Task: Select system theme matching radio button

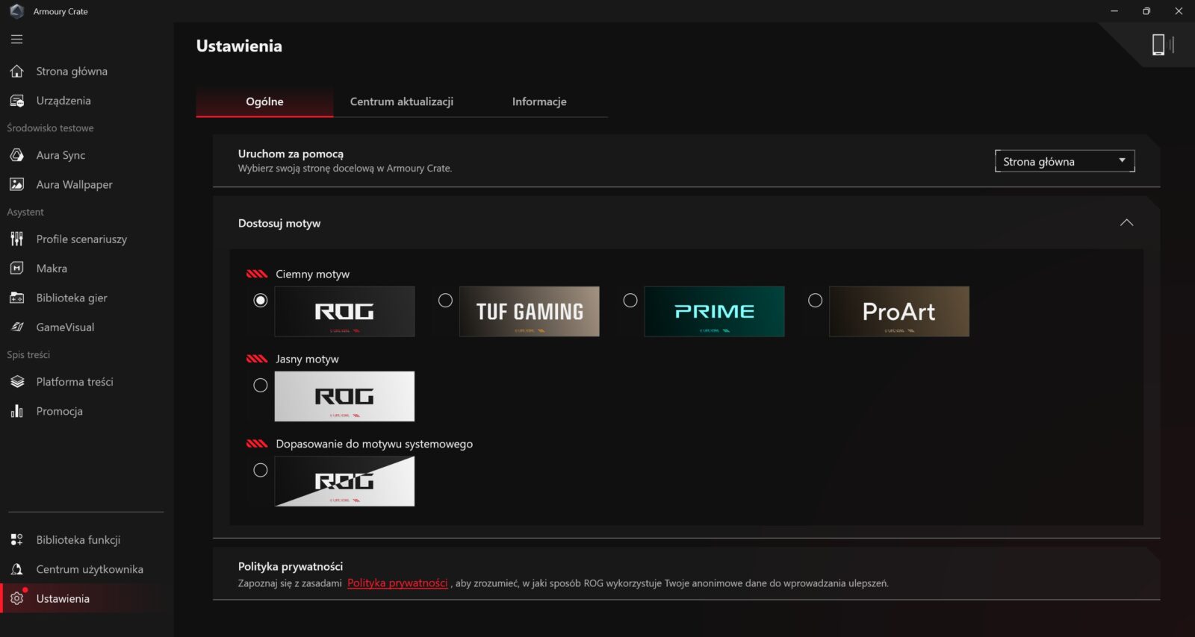Action: 260,471
